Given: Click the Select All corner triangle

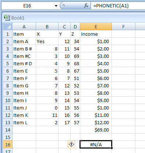Looking at the screenshot, I should click(x=8, y=27).
